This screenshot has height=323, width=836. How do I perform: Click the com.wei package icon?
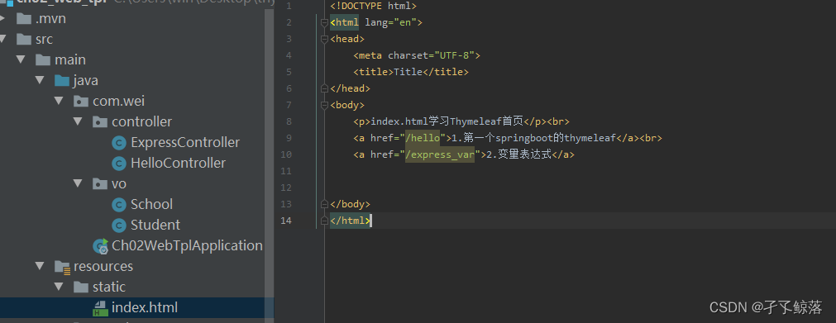(81, 102)
